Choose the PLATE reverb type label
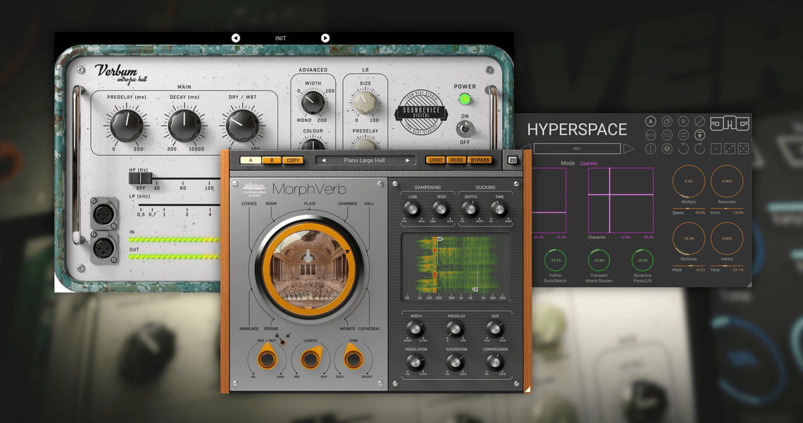 310,203
